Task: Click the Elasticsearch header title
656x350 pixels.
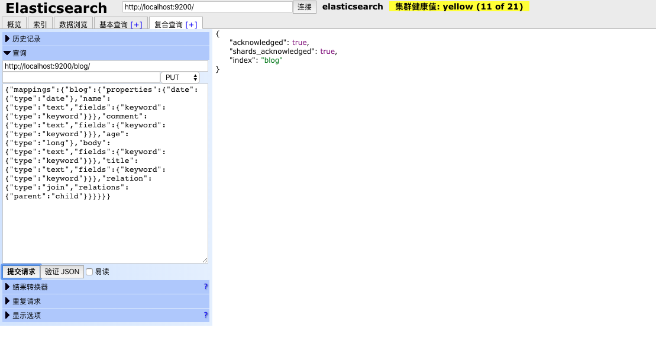Action: 56,8
